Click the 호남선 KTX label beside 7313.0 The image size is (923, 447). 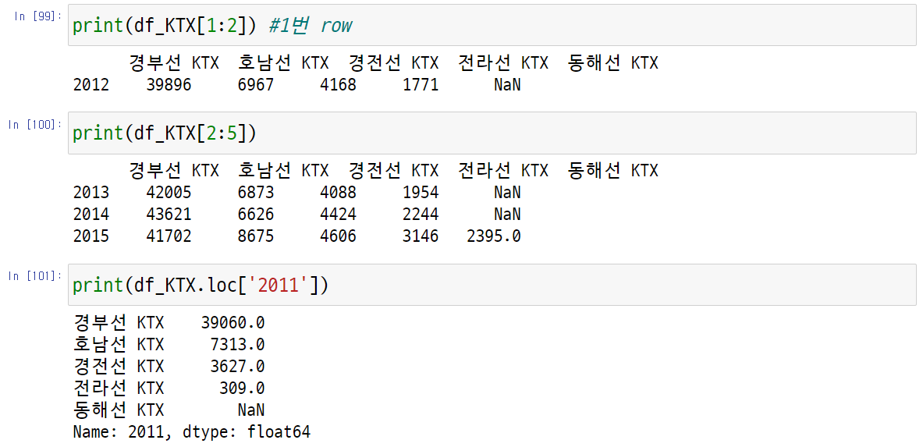pos(119,345)
